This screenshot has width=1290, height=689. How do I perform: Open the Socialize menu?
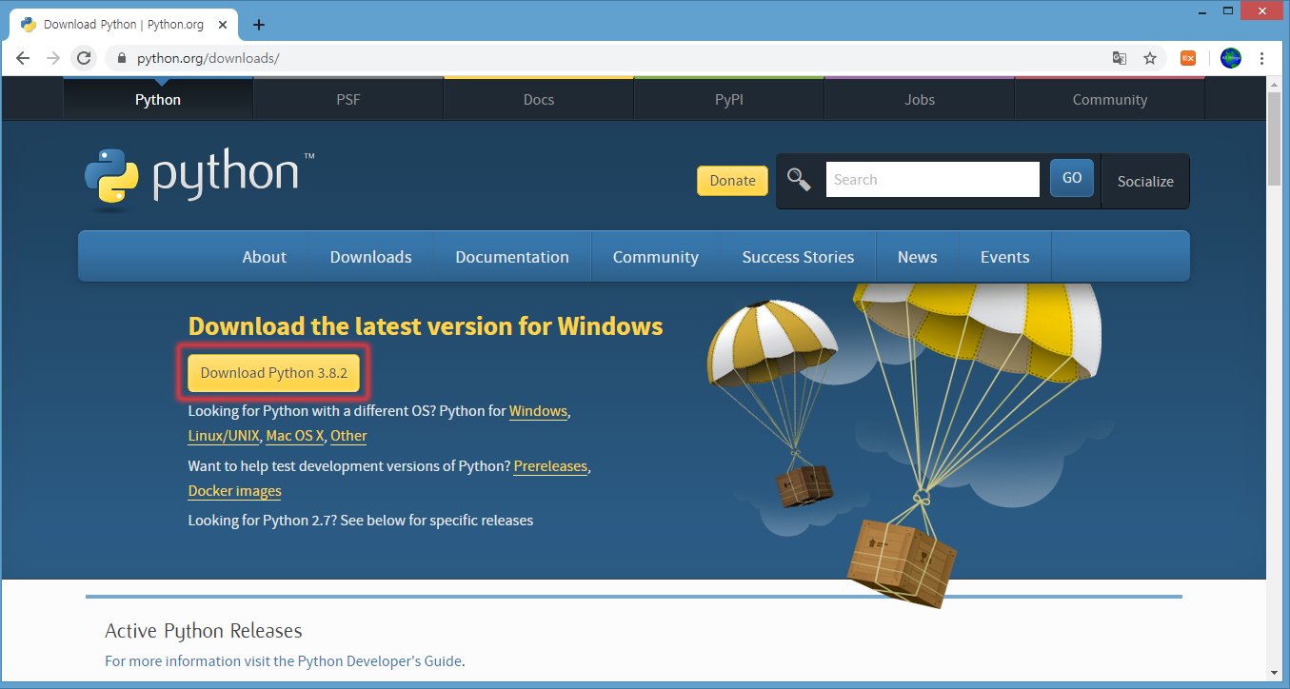1145,181
